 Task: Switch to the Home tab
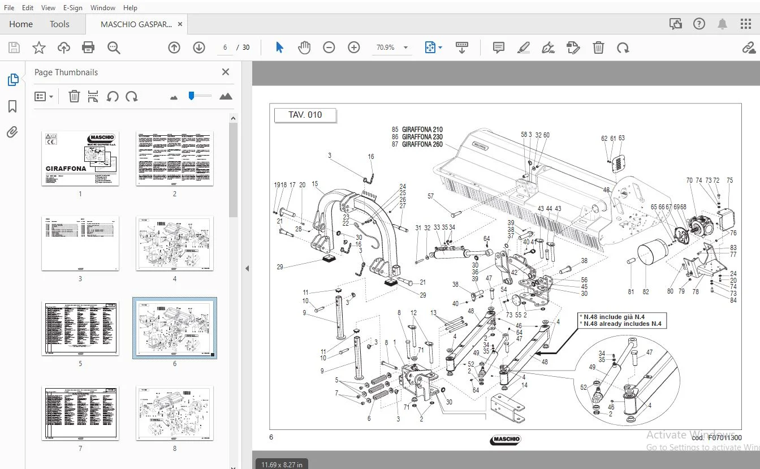tap(21, 24)
